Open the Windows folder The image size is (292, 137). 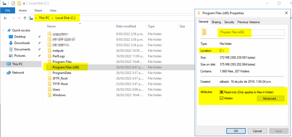click(x=59, y=95)
